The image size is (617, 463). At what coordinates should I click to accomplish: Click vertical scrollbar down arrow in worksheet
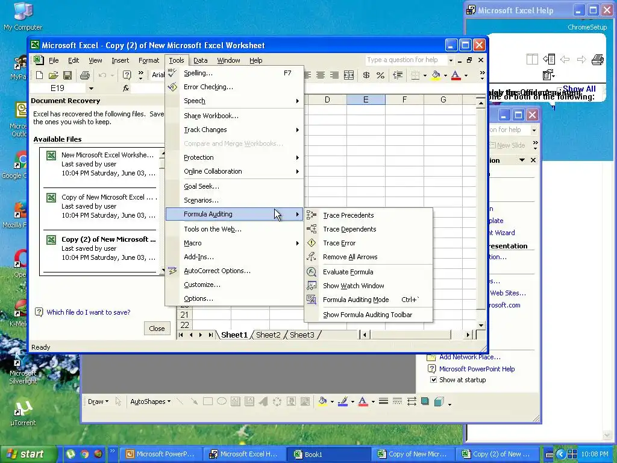pyautogui.click(x=481, y=325)
